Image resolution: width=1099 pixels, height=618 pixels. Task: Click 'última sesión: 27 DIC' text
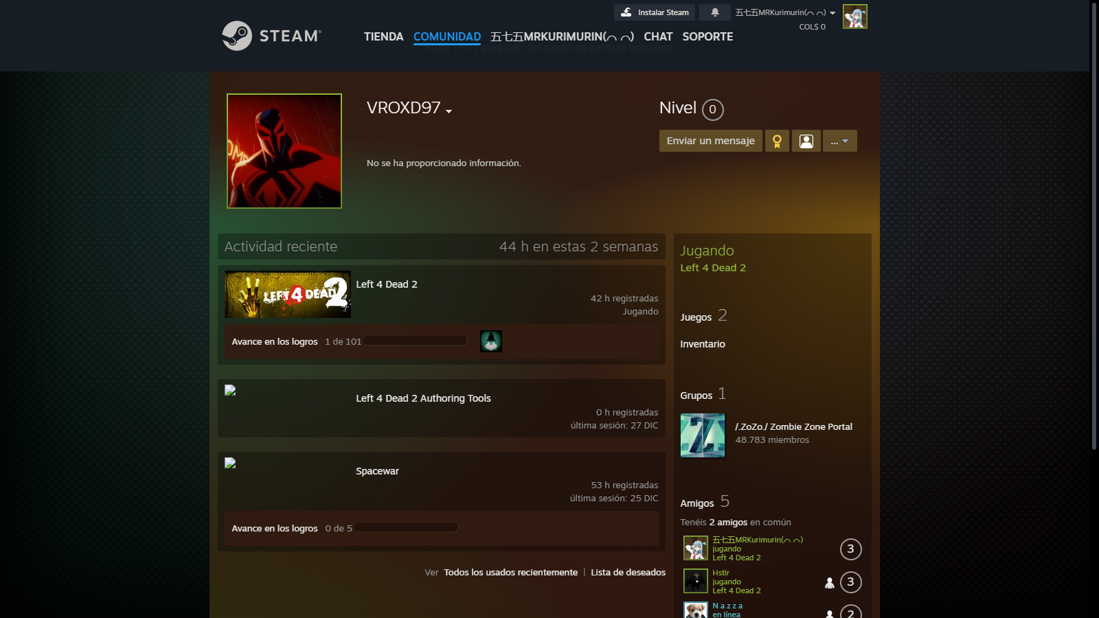coord(614,426)
